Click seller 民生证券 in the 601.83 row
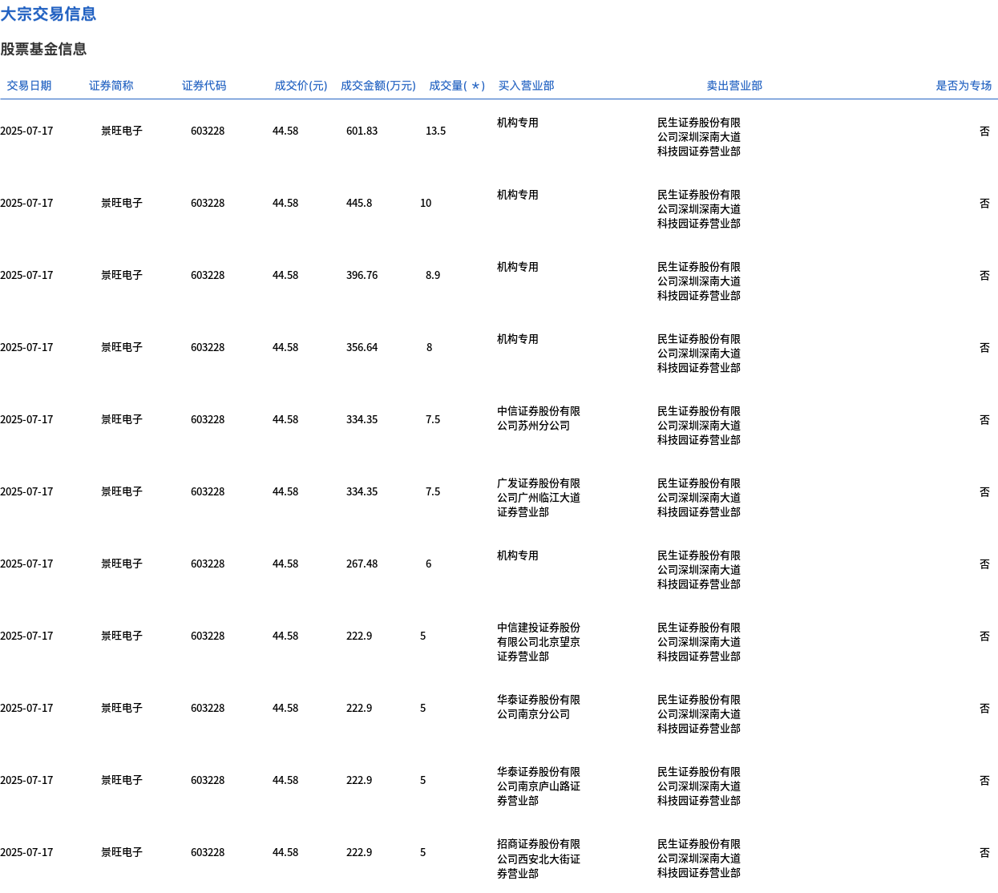 pyautogui.click(x=699, y=137)
